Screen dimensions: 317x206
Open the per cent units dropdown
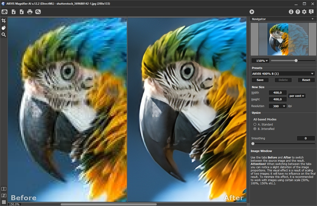point(297,96)
